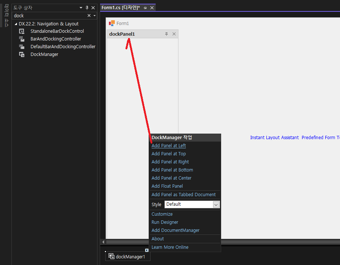
Task: Click the BarAndDockingController toolbox icon
Action: [22, 39]
